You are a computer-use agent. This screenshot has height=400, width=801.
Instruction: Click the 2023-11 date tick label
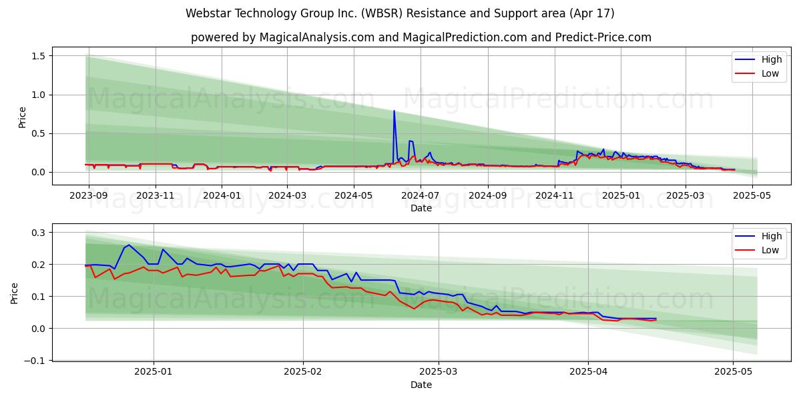[156, 195]
